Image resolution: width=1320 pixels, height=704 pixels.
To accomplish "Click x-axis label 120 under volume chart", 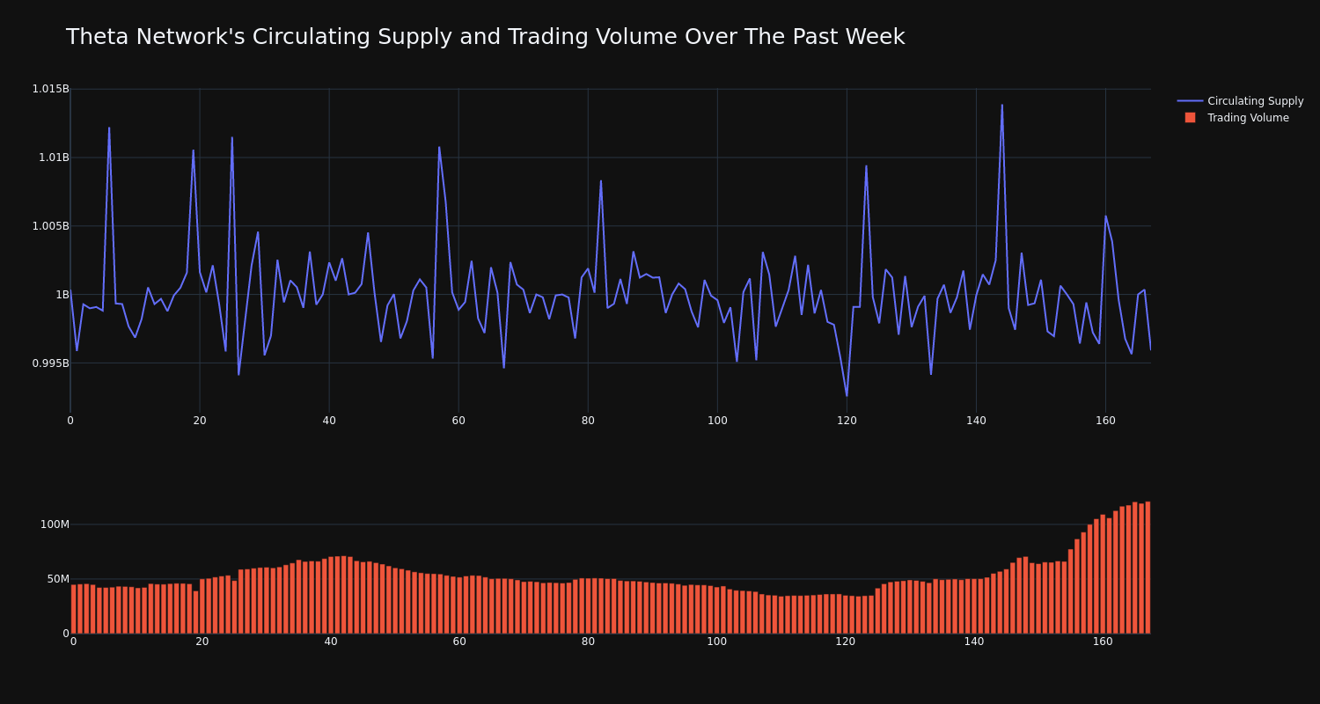I will 846,642.
